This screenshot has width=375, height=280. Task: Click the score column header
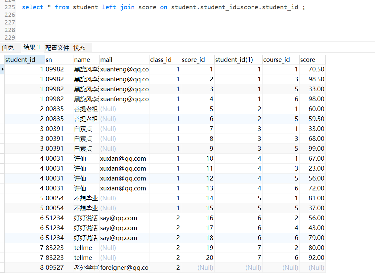coord(312,60)
